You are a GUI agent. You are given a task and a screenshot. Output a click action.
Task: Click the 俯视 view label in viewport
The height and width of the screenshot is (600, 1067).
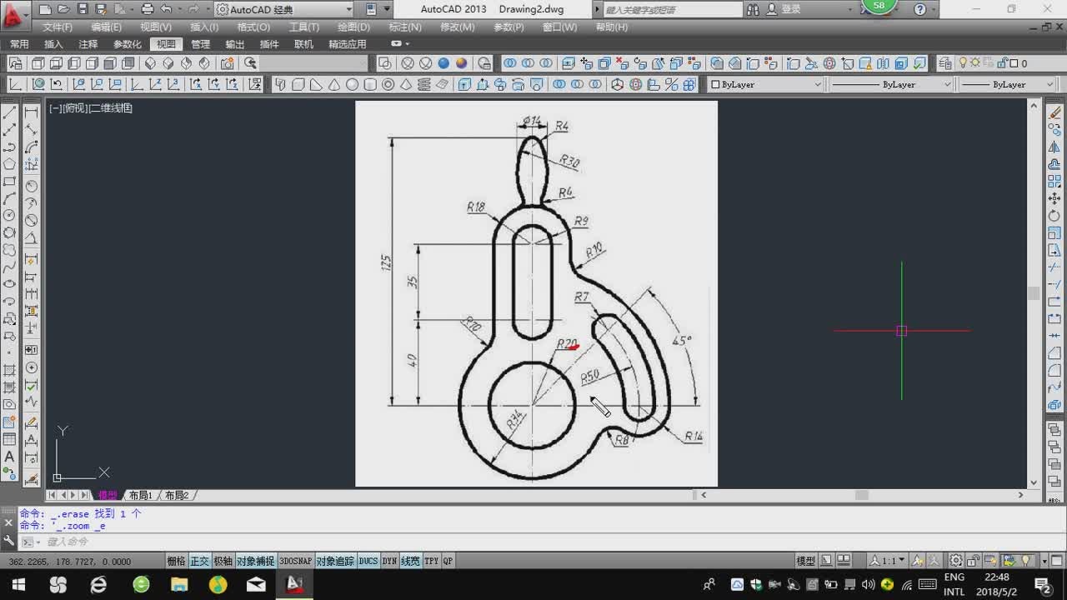[75, 108]
